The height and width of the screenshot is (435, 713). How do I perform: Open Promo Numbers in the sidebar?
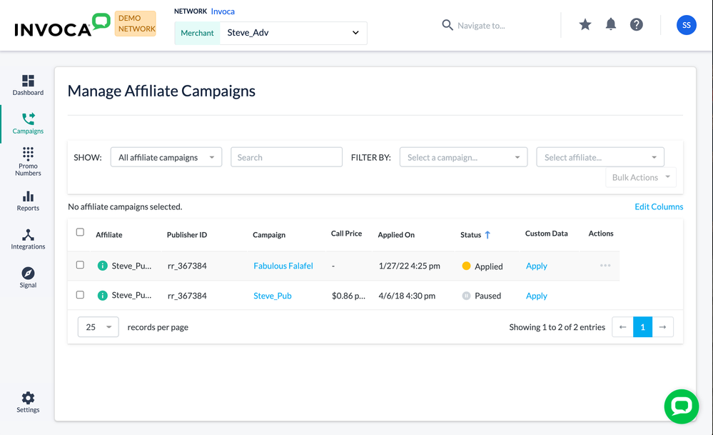(x=28, y=161)
